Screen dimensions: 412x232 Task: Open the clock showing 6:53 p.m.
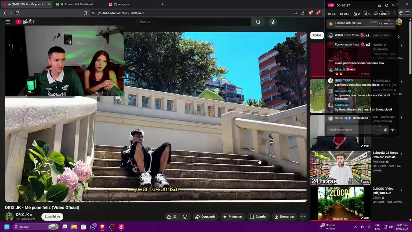[403, 227]
